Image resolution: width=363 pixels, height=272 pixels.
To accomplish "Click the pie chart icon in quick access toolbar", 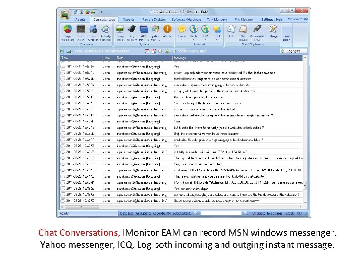I will coord(88,12).
